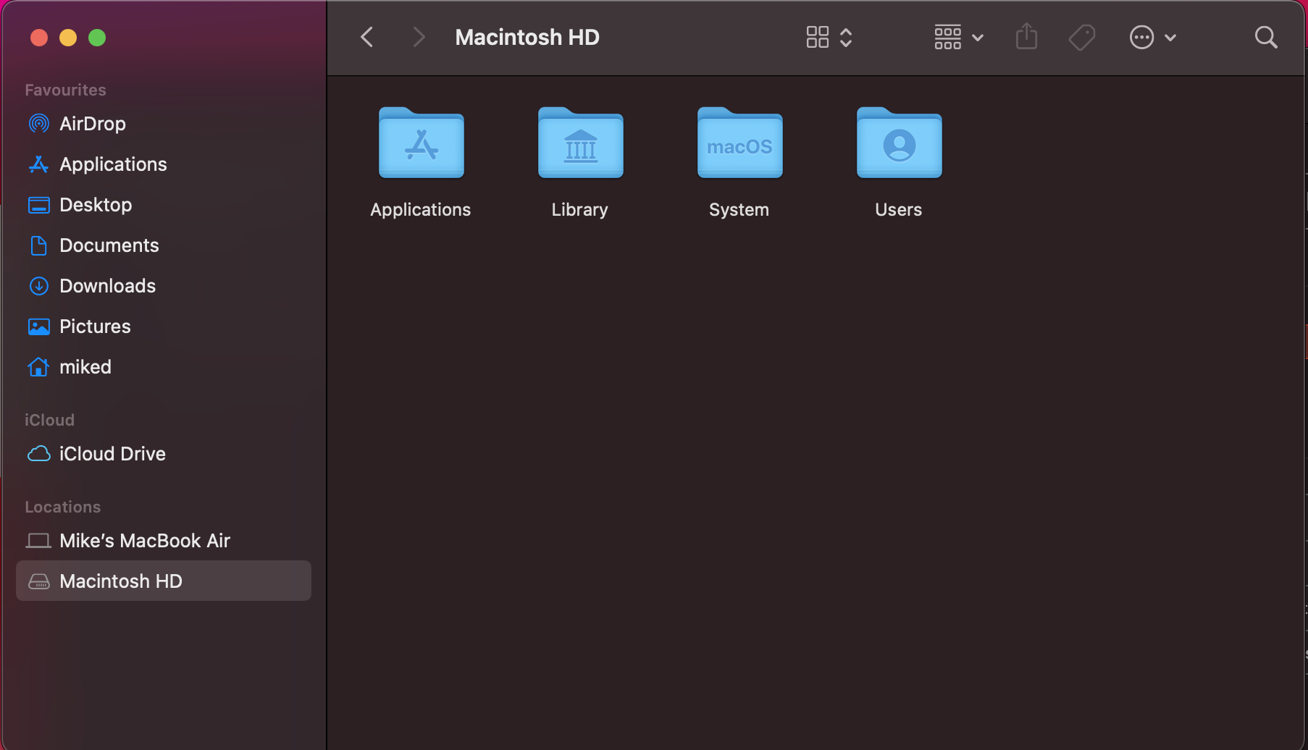Viewport: 1308px width, 750px height.
Task: Click the iCloud Drive cloud icon
Action: (39, 454)
